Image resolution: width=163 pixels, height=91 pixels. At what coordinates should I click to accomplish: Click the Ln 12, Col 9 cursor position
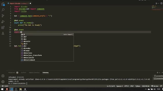pyautogui.click(x=111, y=86)
